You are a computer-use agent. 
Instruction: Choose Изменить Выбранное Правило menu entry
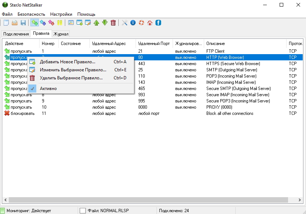[x=81, y=70]
